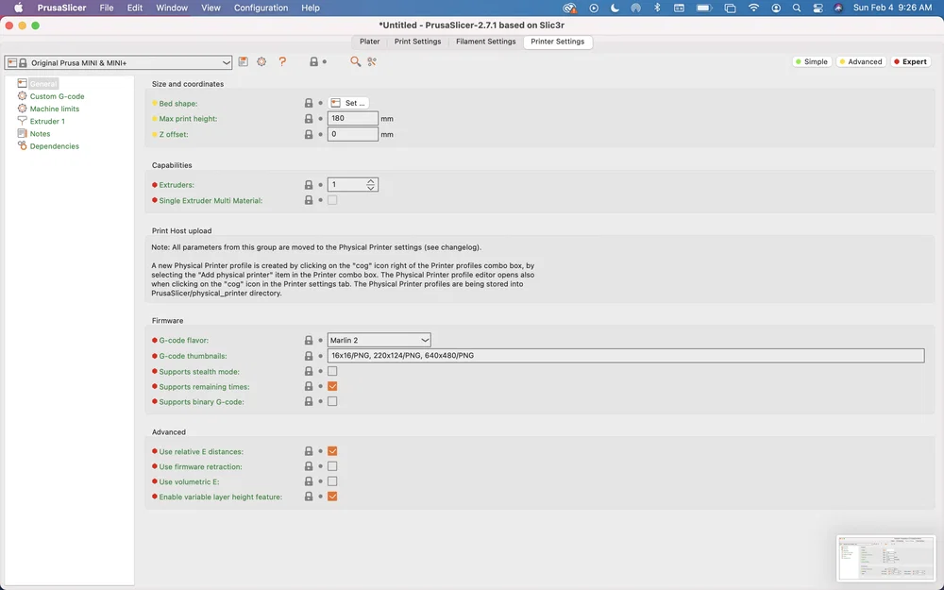Click the toolbar lock icon beside help
944x590 pixels.
point(313,61)
